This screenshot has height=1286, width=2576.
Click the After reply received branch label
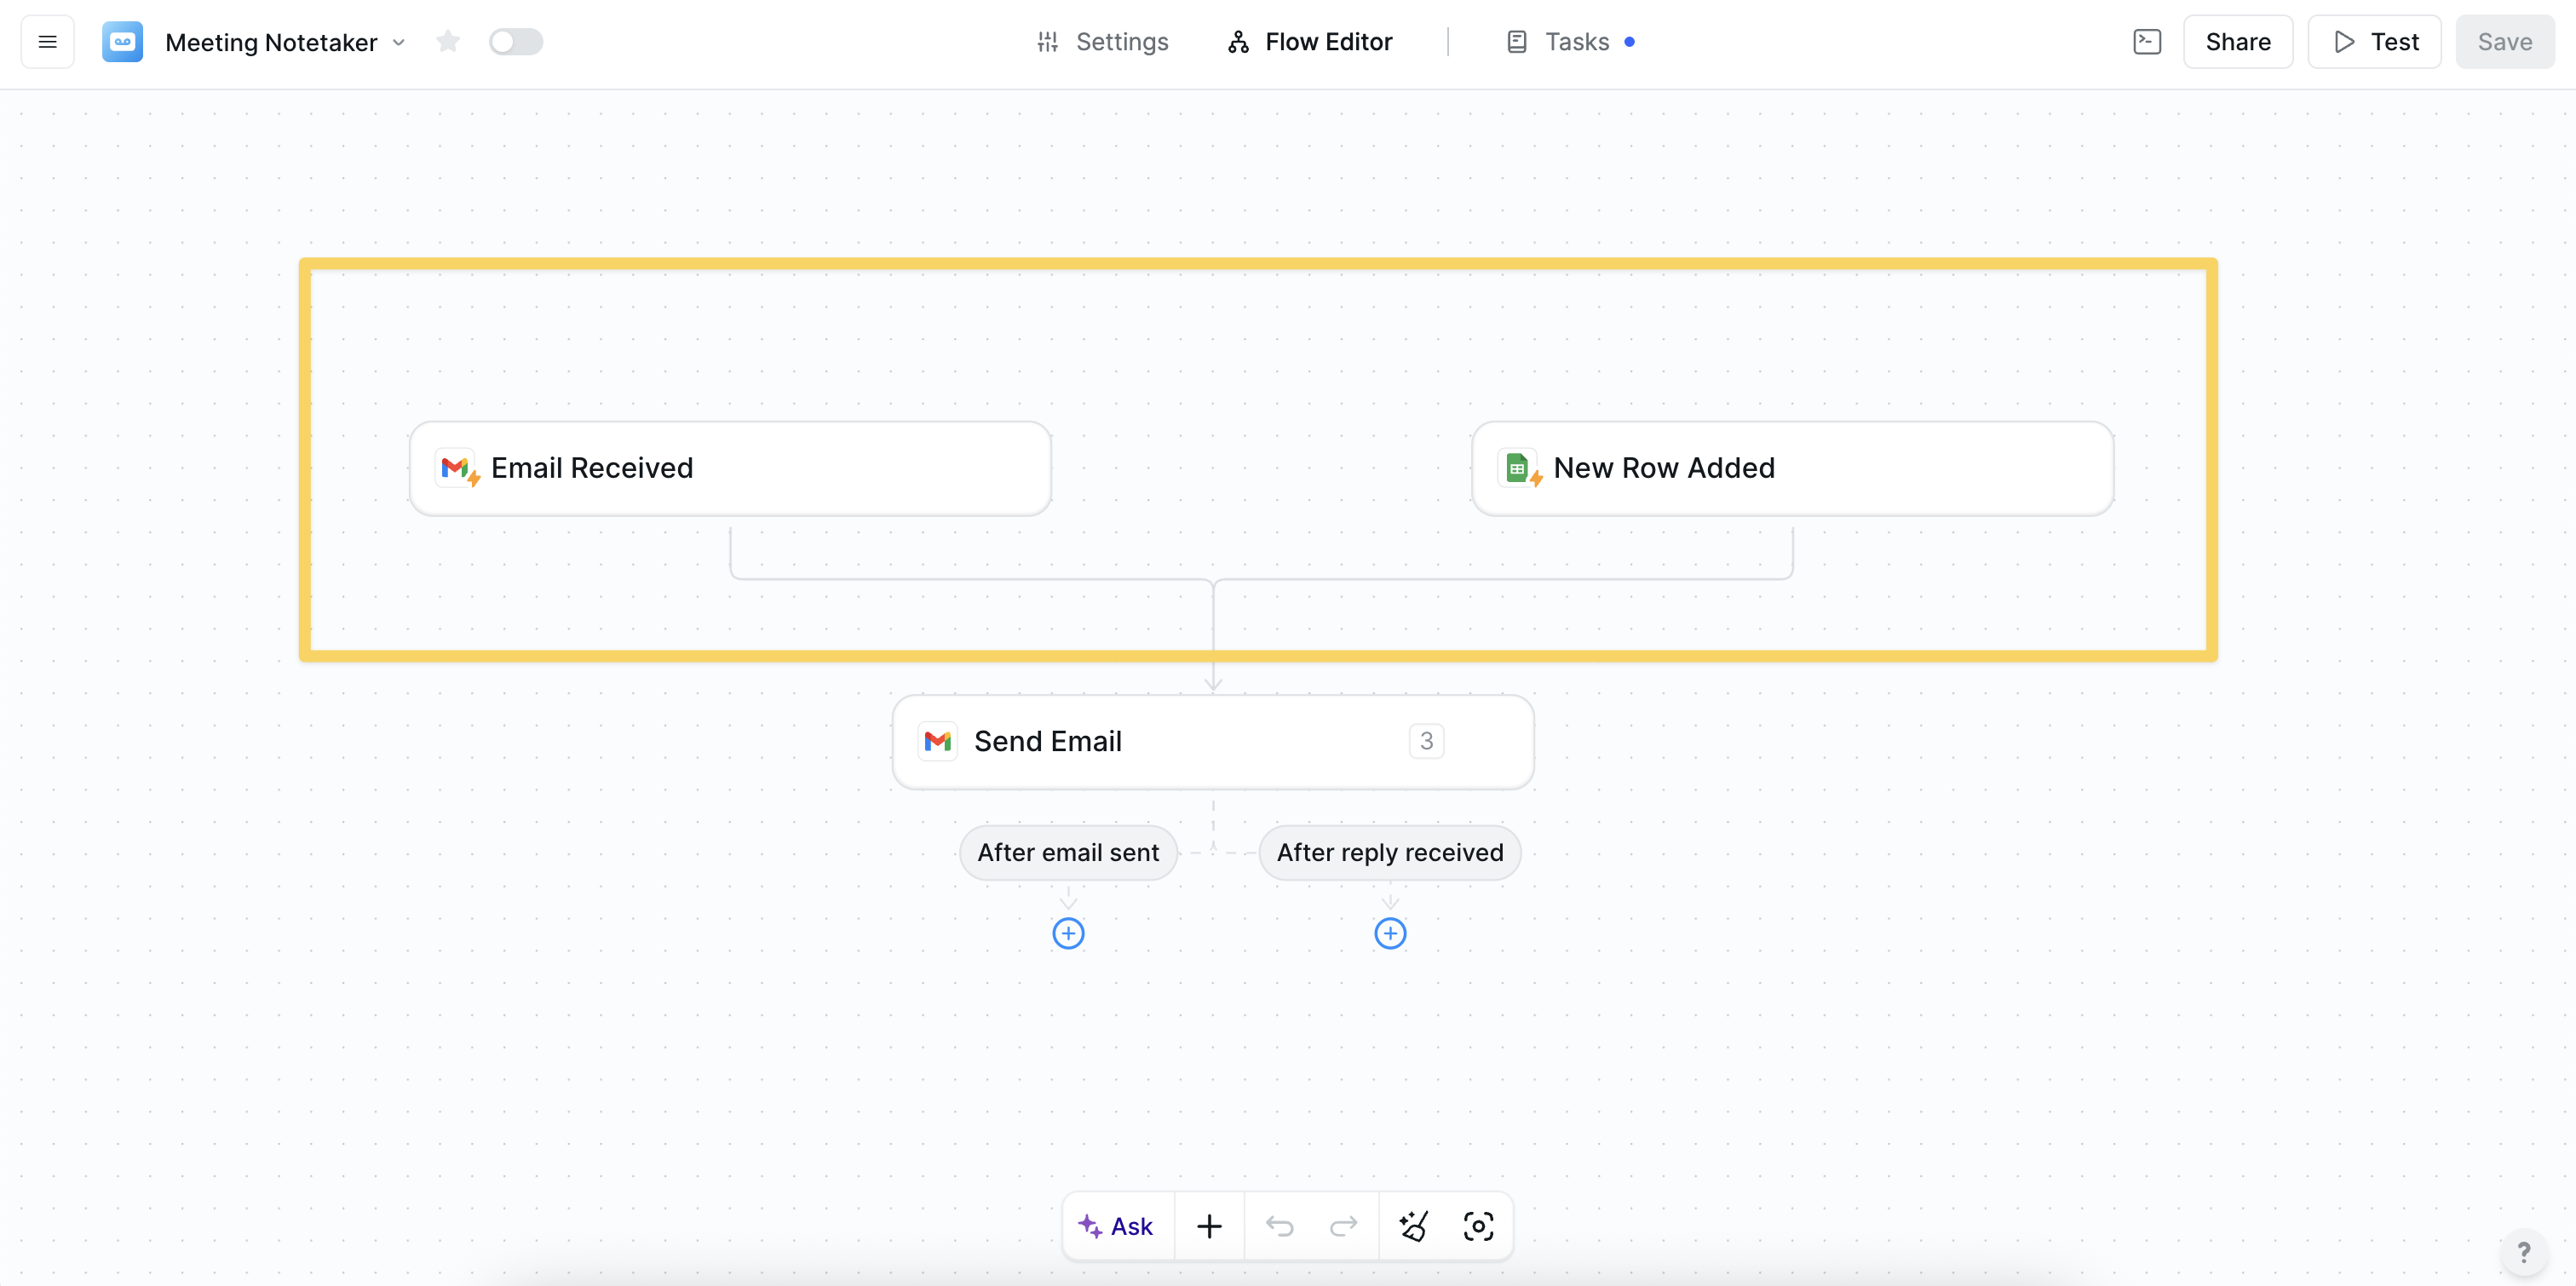pos(1389,852)
